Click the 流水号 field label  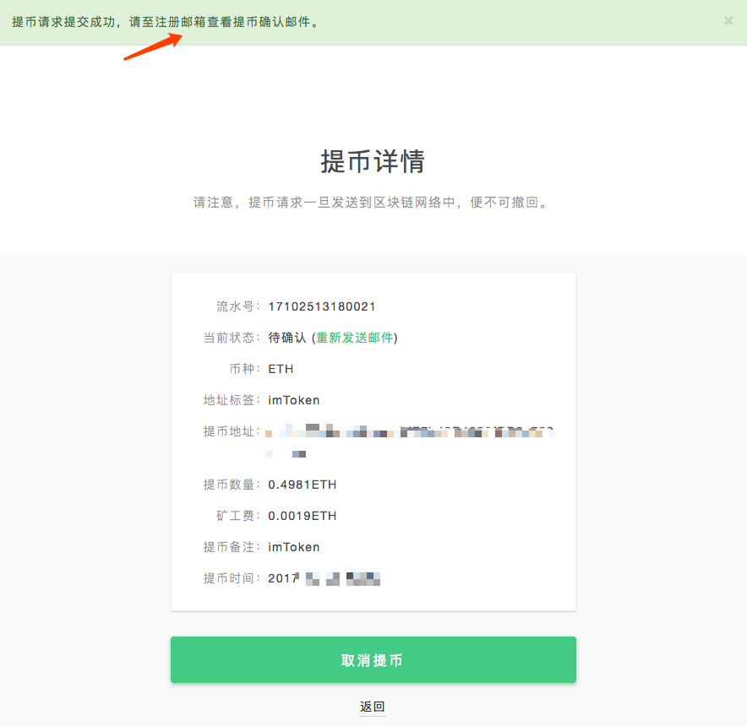tap(237, 306)
